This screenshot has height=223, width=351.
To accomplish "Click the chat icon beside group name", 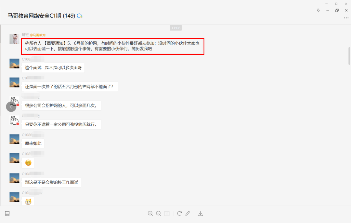I will [x=80, y=16].
